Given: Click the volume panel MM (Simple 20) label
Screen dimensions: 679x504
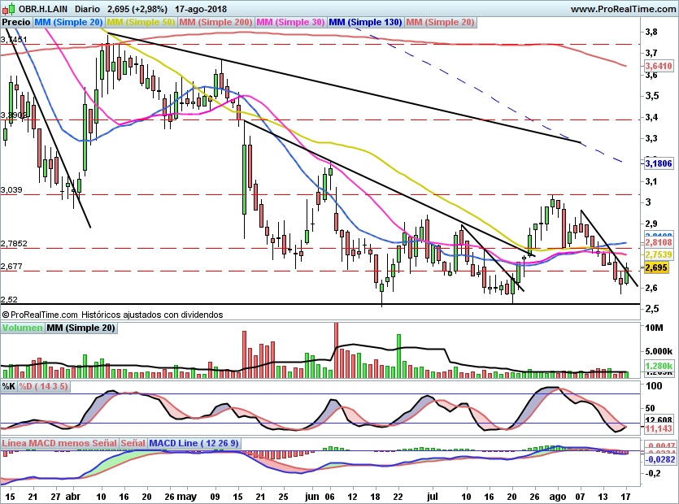Looking at the screenshot, I should [81, 328].
